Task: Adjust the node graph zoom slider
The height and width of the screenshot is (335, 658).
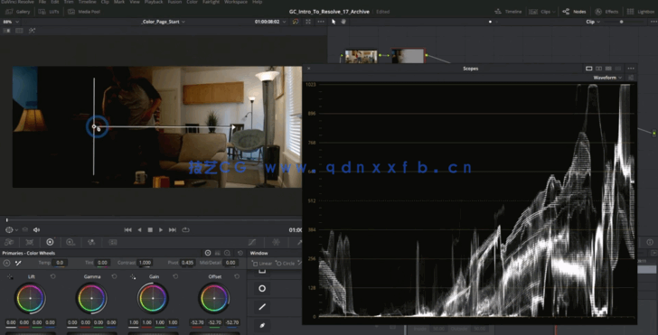Action: [x=622, y=22]
